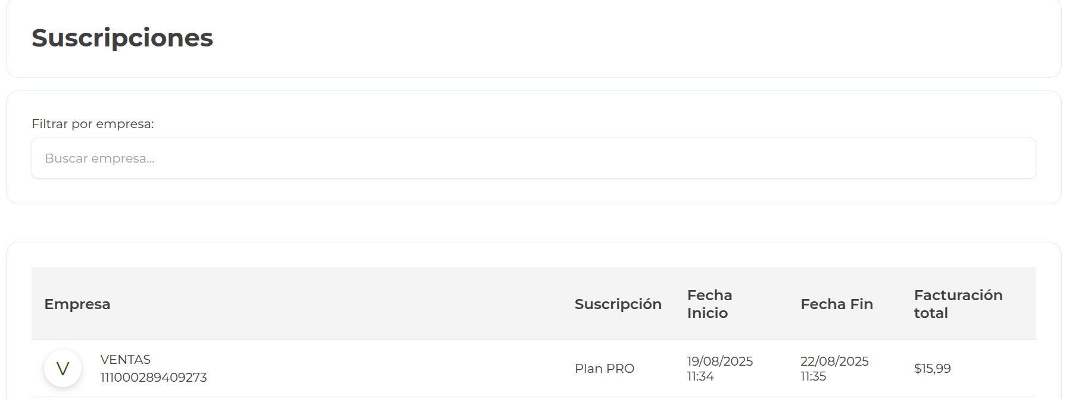This screenshot has height=399, width=1069.
Task: Click the Suscripciones page title
Action: [121, 38]
